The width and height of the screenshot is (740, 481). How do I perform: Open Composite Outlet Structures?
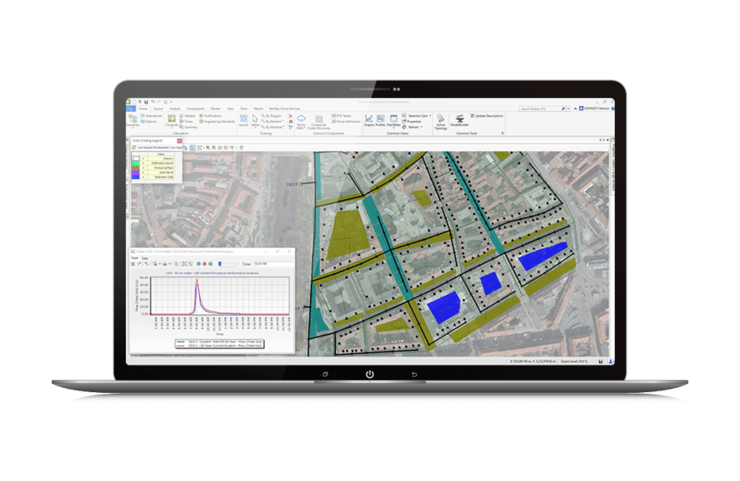(319, 121)
